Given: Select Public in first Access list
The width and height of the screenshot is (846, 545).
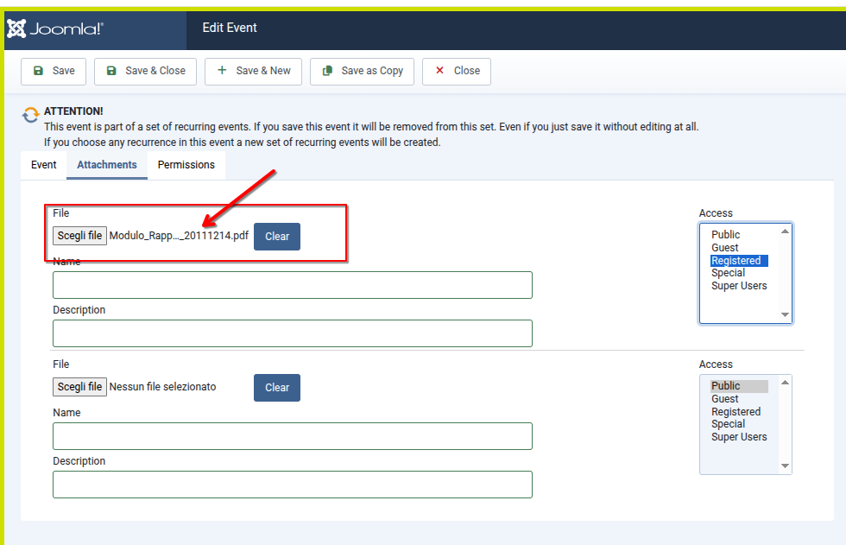Looking at the screenshot, I should coord(725,235).
